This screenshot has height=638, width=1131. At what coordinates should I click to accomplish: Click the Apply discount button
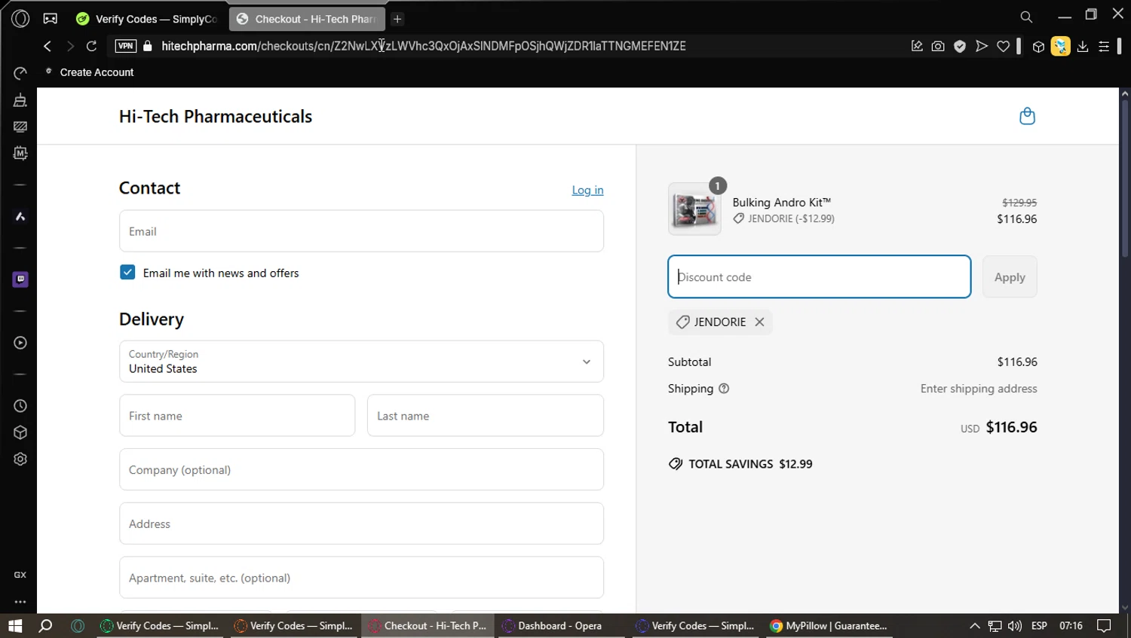coord(1010,277)
